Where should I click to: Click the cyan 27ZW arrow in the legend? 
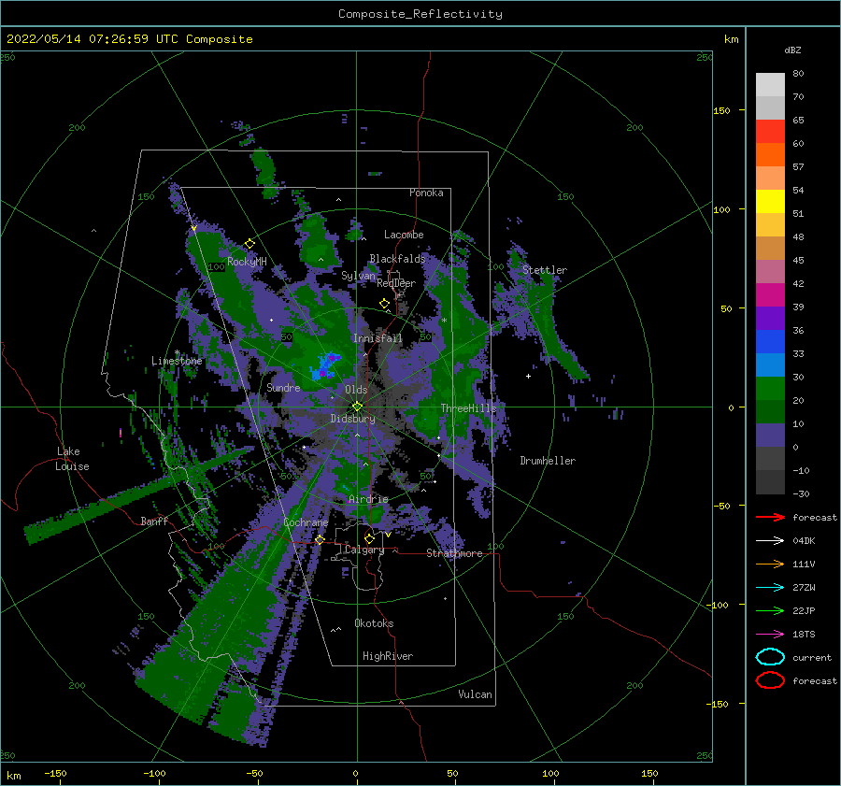pyautogui.click(x=770, y=588)
